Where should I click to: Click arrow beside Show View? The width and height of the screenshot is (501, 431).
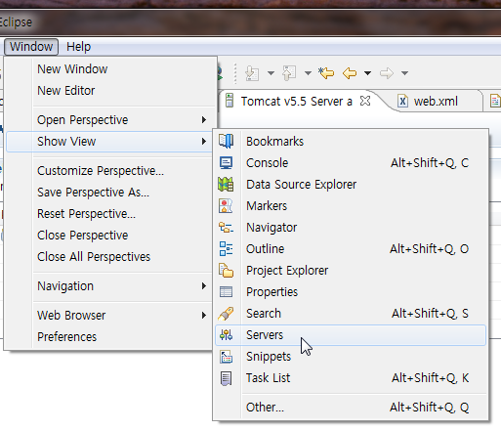[x=204, y=142]
